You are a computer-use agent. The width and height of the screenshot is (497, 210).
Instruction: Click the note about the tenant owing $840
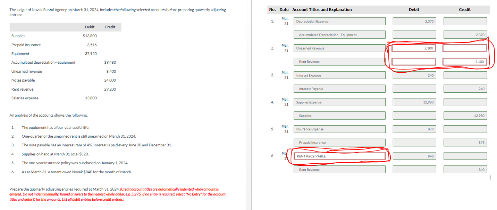[x=77, y=172]
